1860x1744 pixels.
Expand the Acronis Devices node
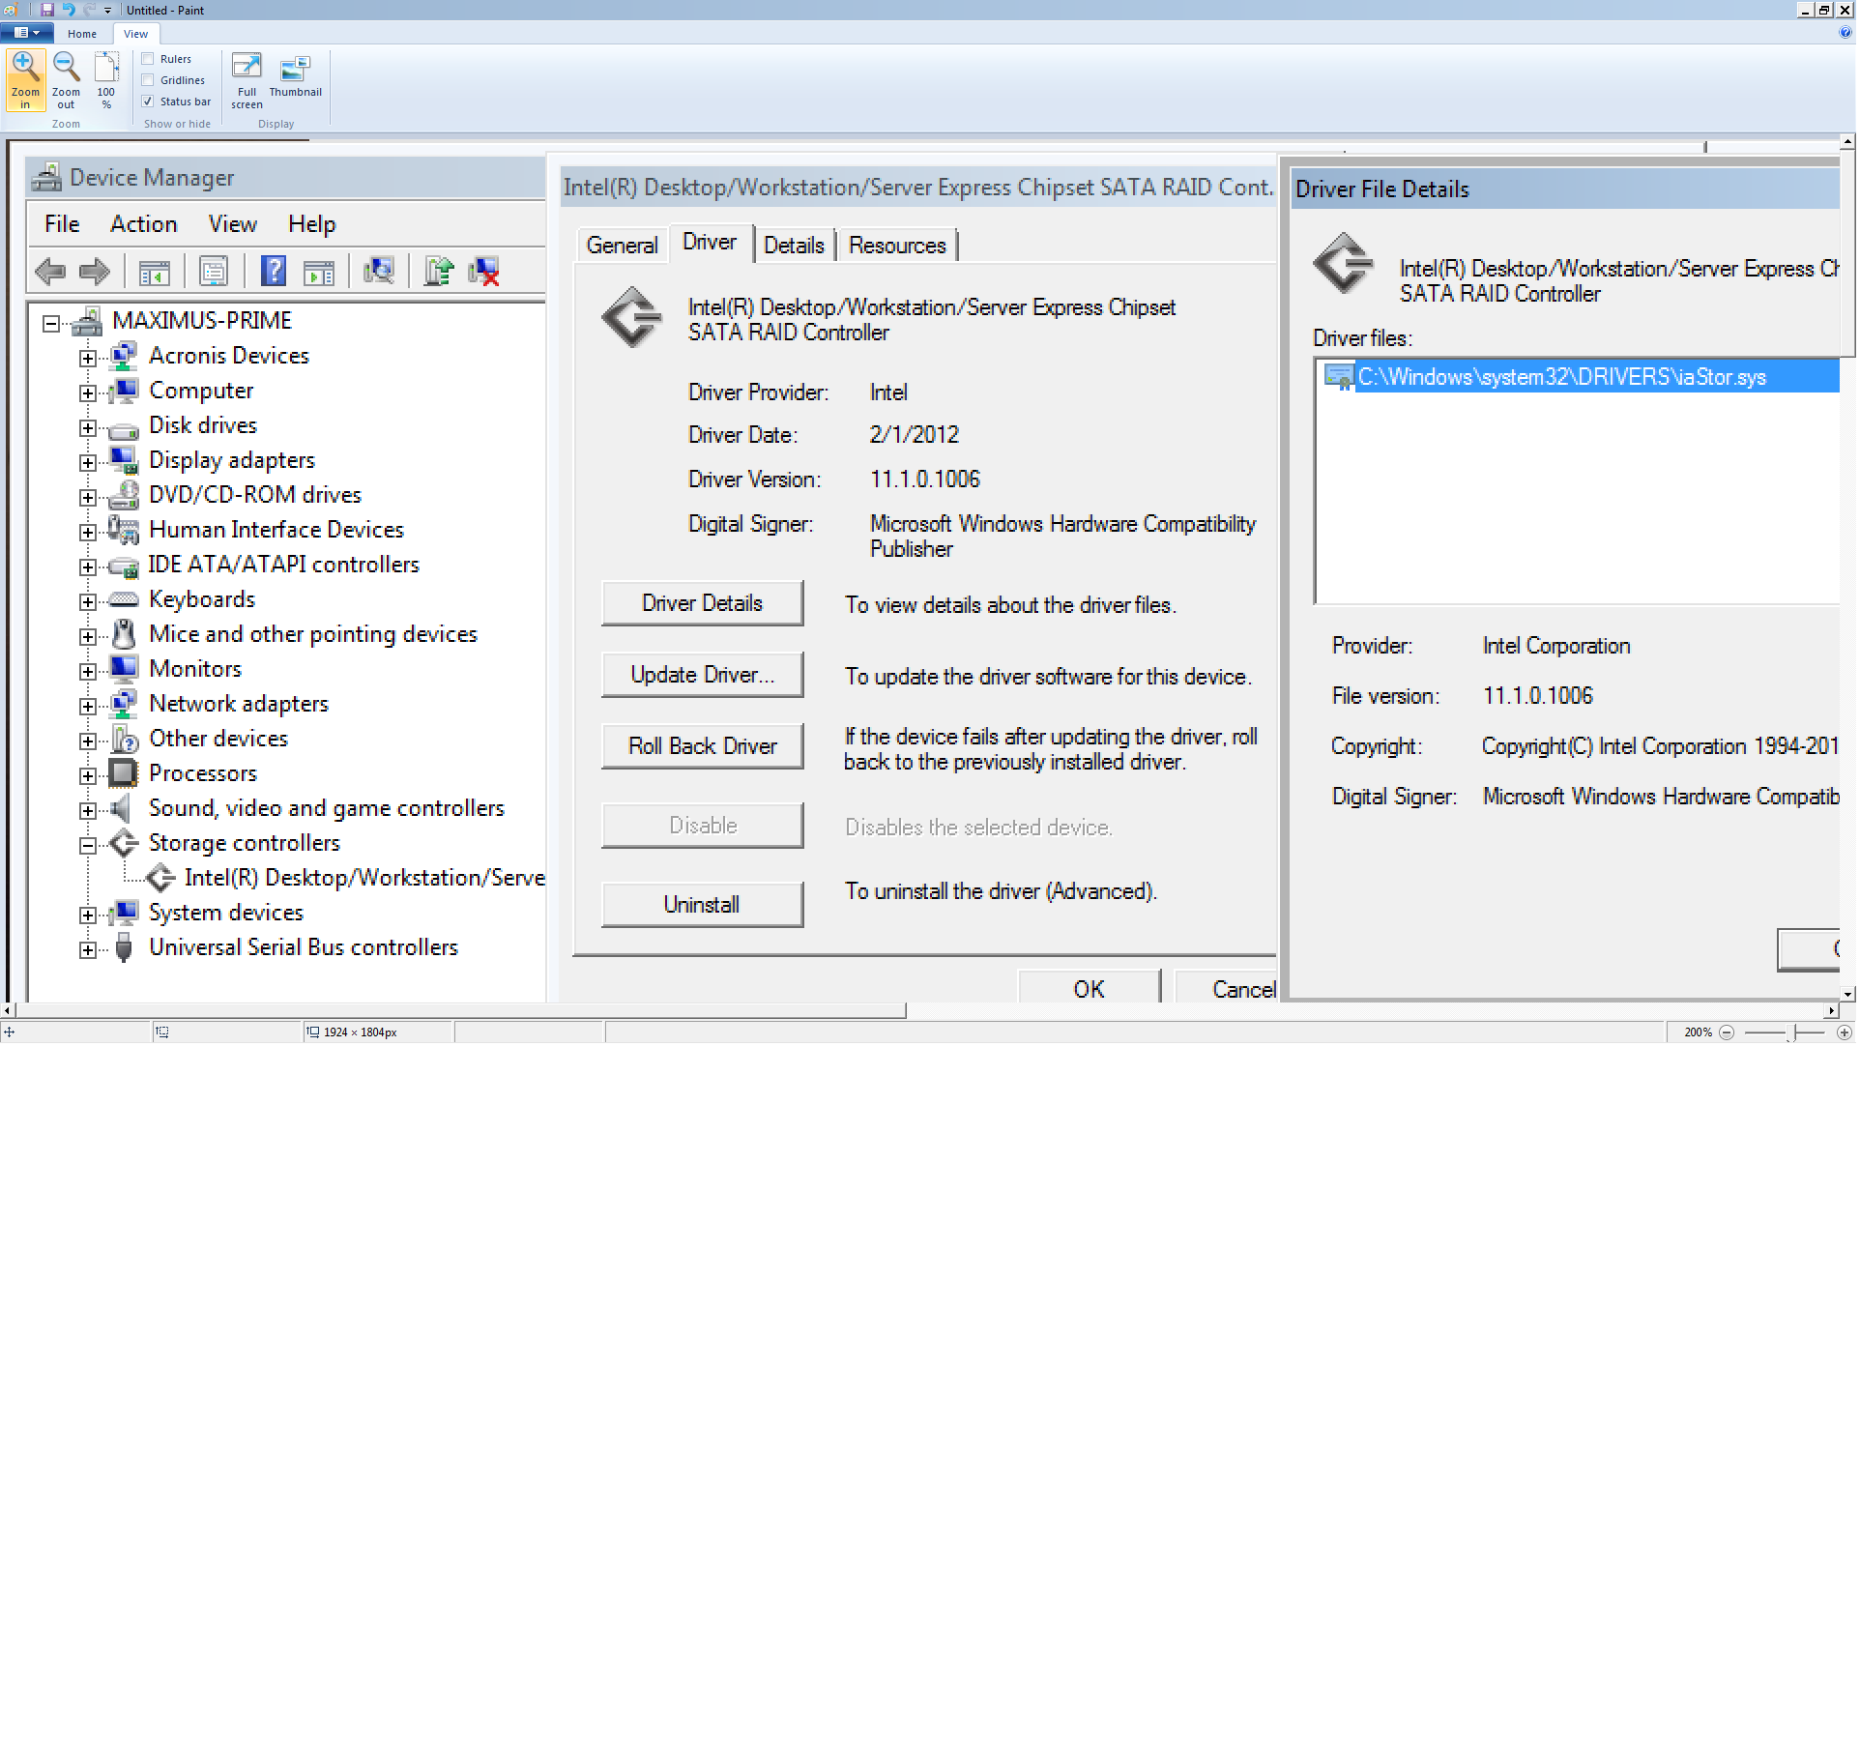tap(88, 359)
